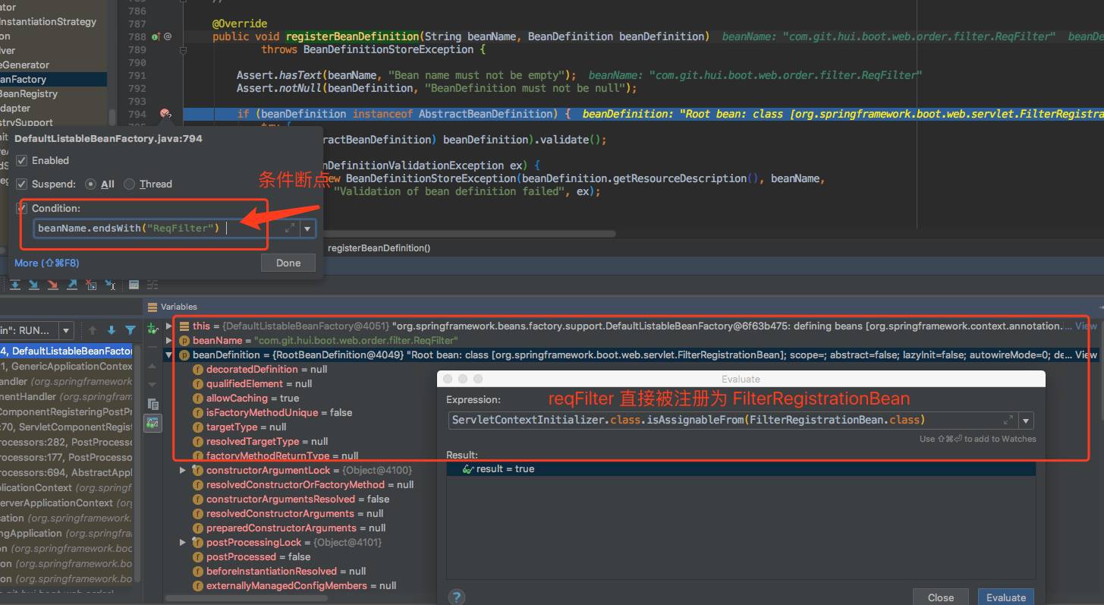This screenshot has height=605, width=1104.
Task: Click the Force Step Into red arrow icon
Action: click(x=53, y=285)
